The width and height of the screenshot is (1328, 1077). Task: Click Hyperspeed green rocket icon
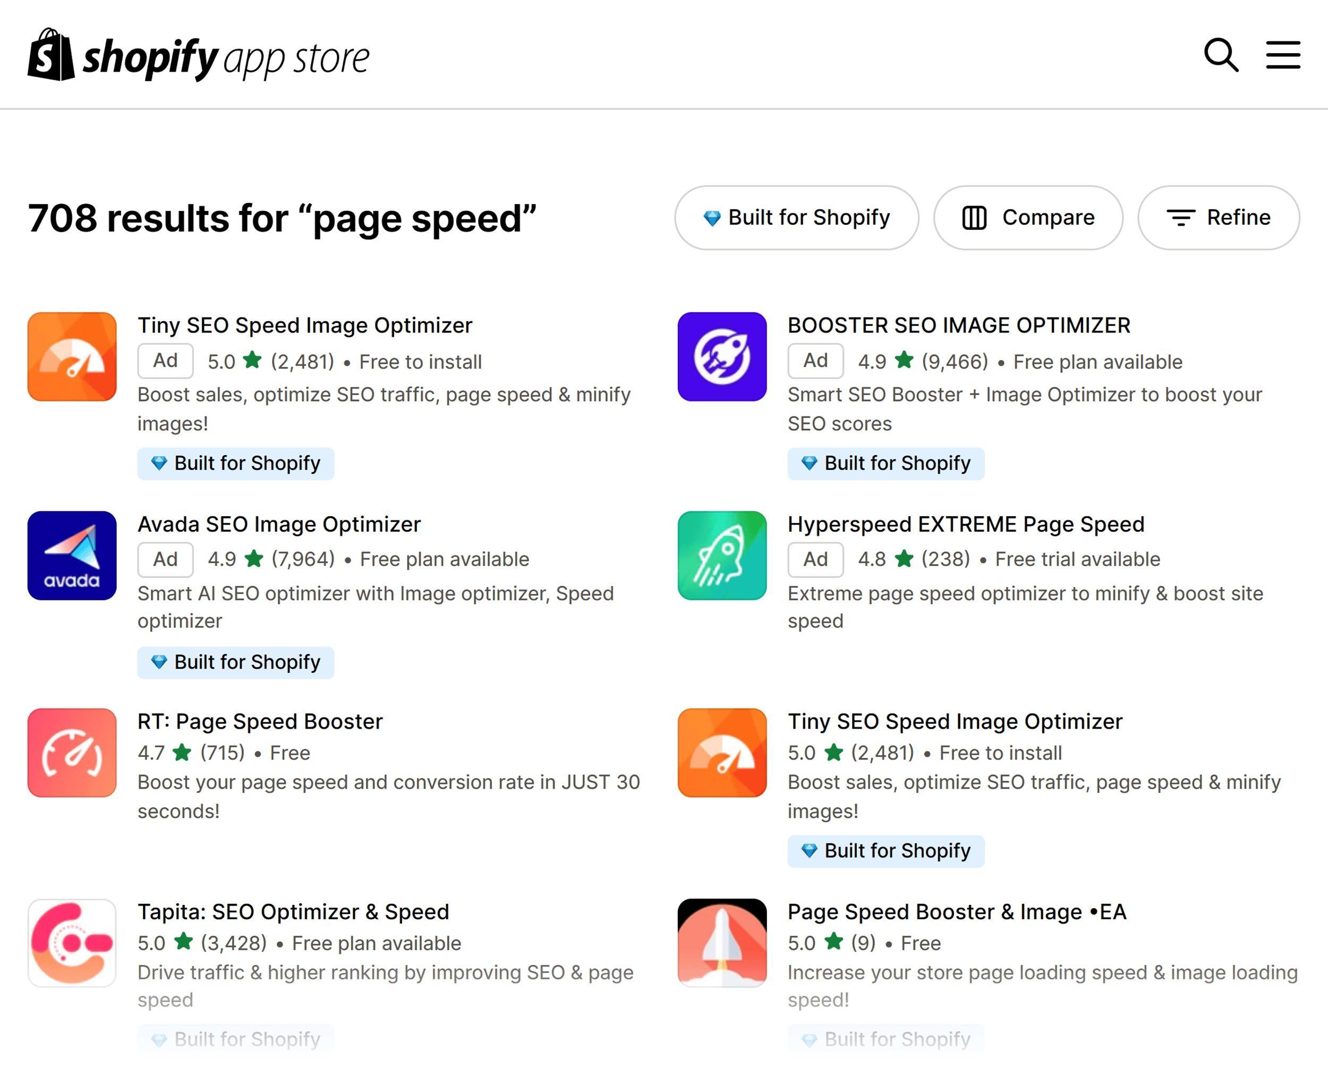click(x=722, y=555)
